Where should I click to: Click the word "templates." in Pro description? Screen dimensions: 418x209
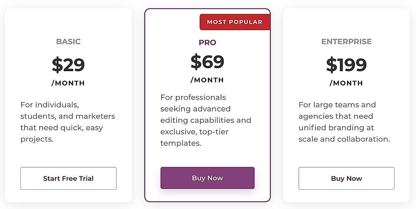[181, 143]
